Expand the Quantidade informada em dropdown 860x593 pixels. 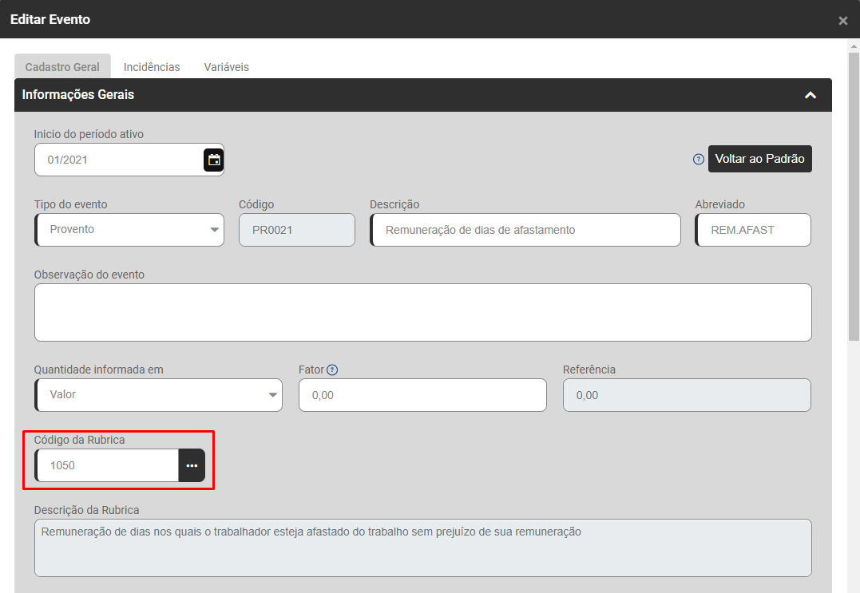point(158,395)
